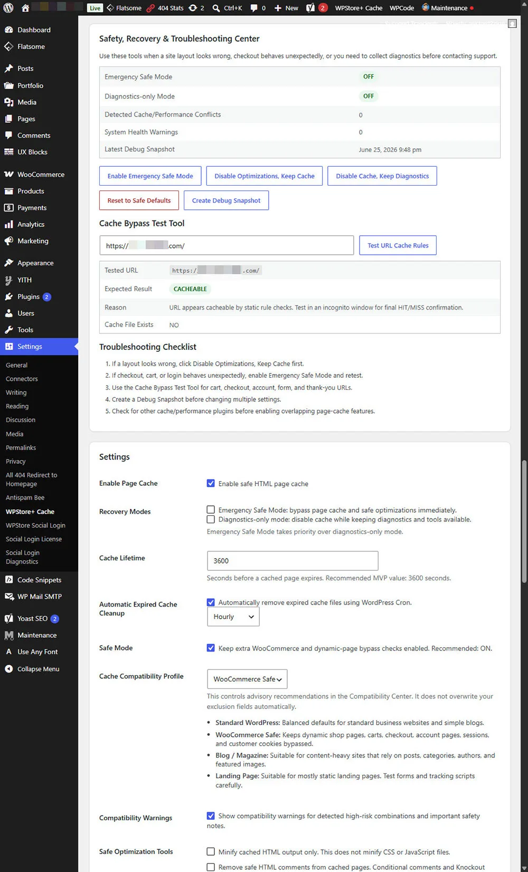Open WPStore+ Cache admin bar menu
This screenshot has width=528, height=872.
click(x=359, y=8)
